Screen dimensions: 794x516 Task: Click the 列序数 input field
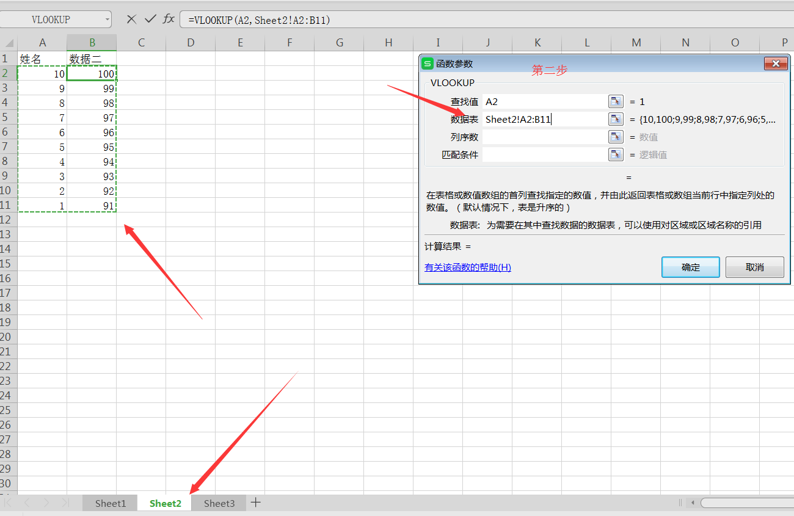pyautogui.click(x=544, y=137)
